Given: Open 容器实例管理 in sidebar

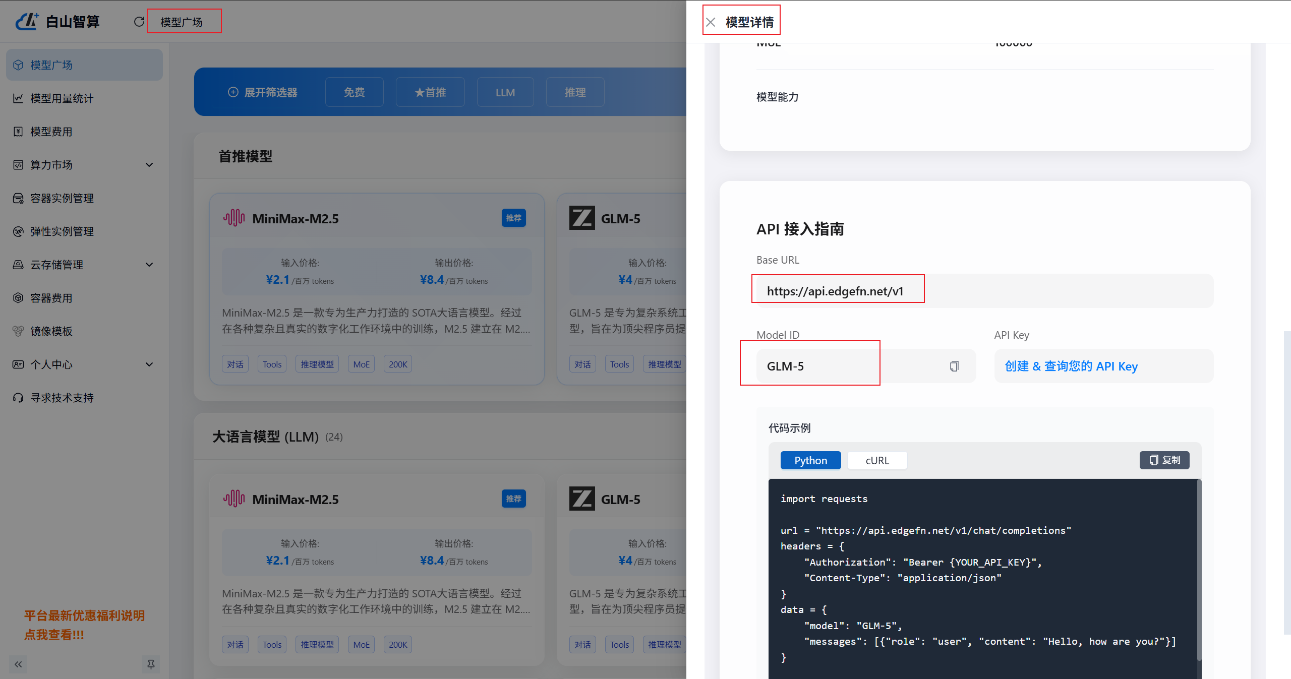Looking at the screenshot, I should click(x=84, y=198).
